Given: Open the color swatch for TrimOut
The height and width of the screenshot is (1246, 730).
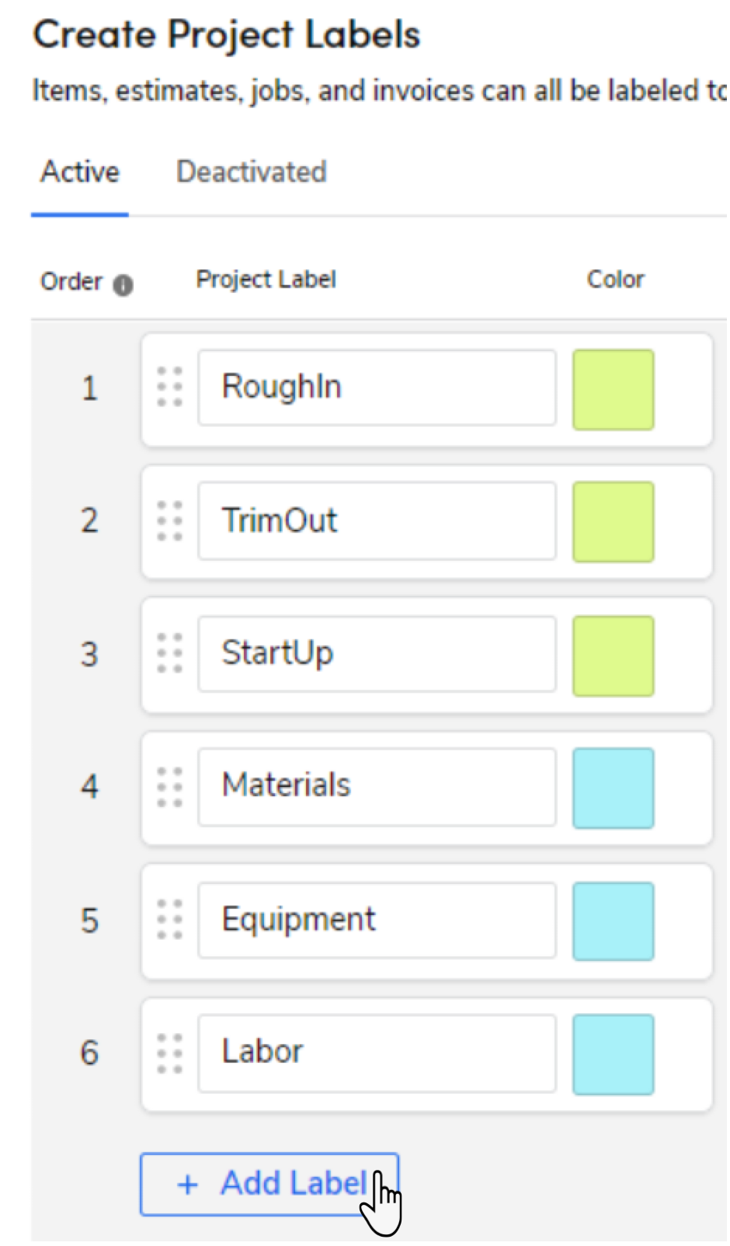Looking at the screenshot, I should click(x=613, y=522).
